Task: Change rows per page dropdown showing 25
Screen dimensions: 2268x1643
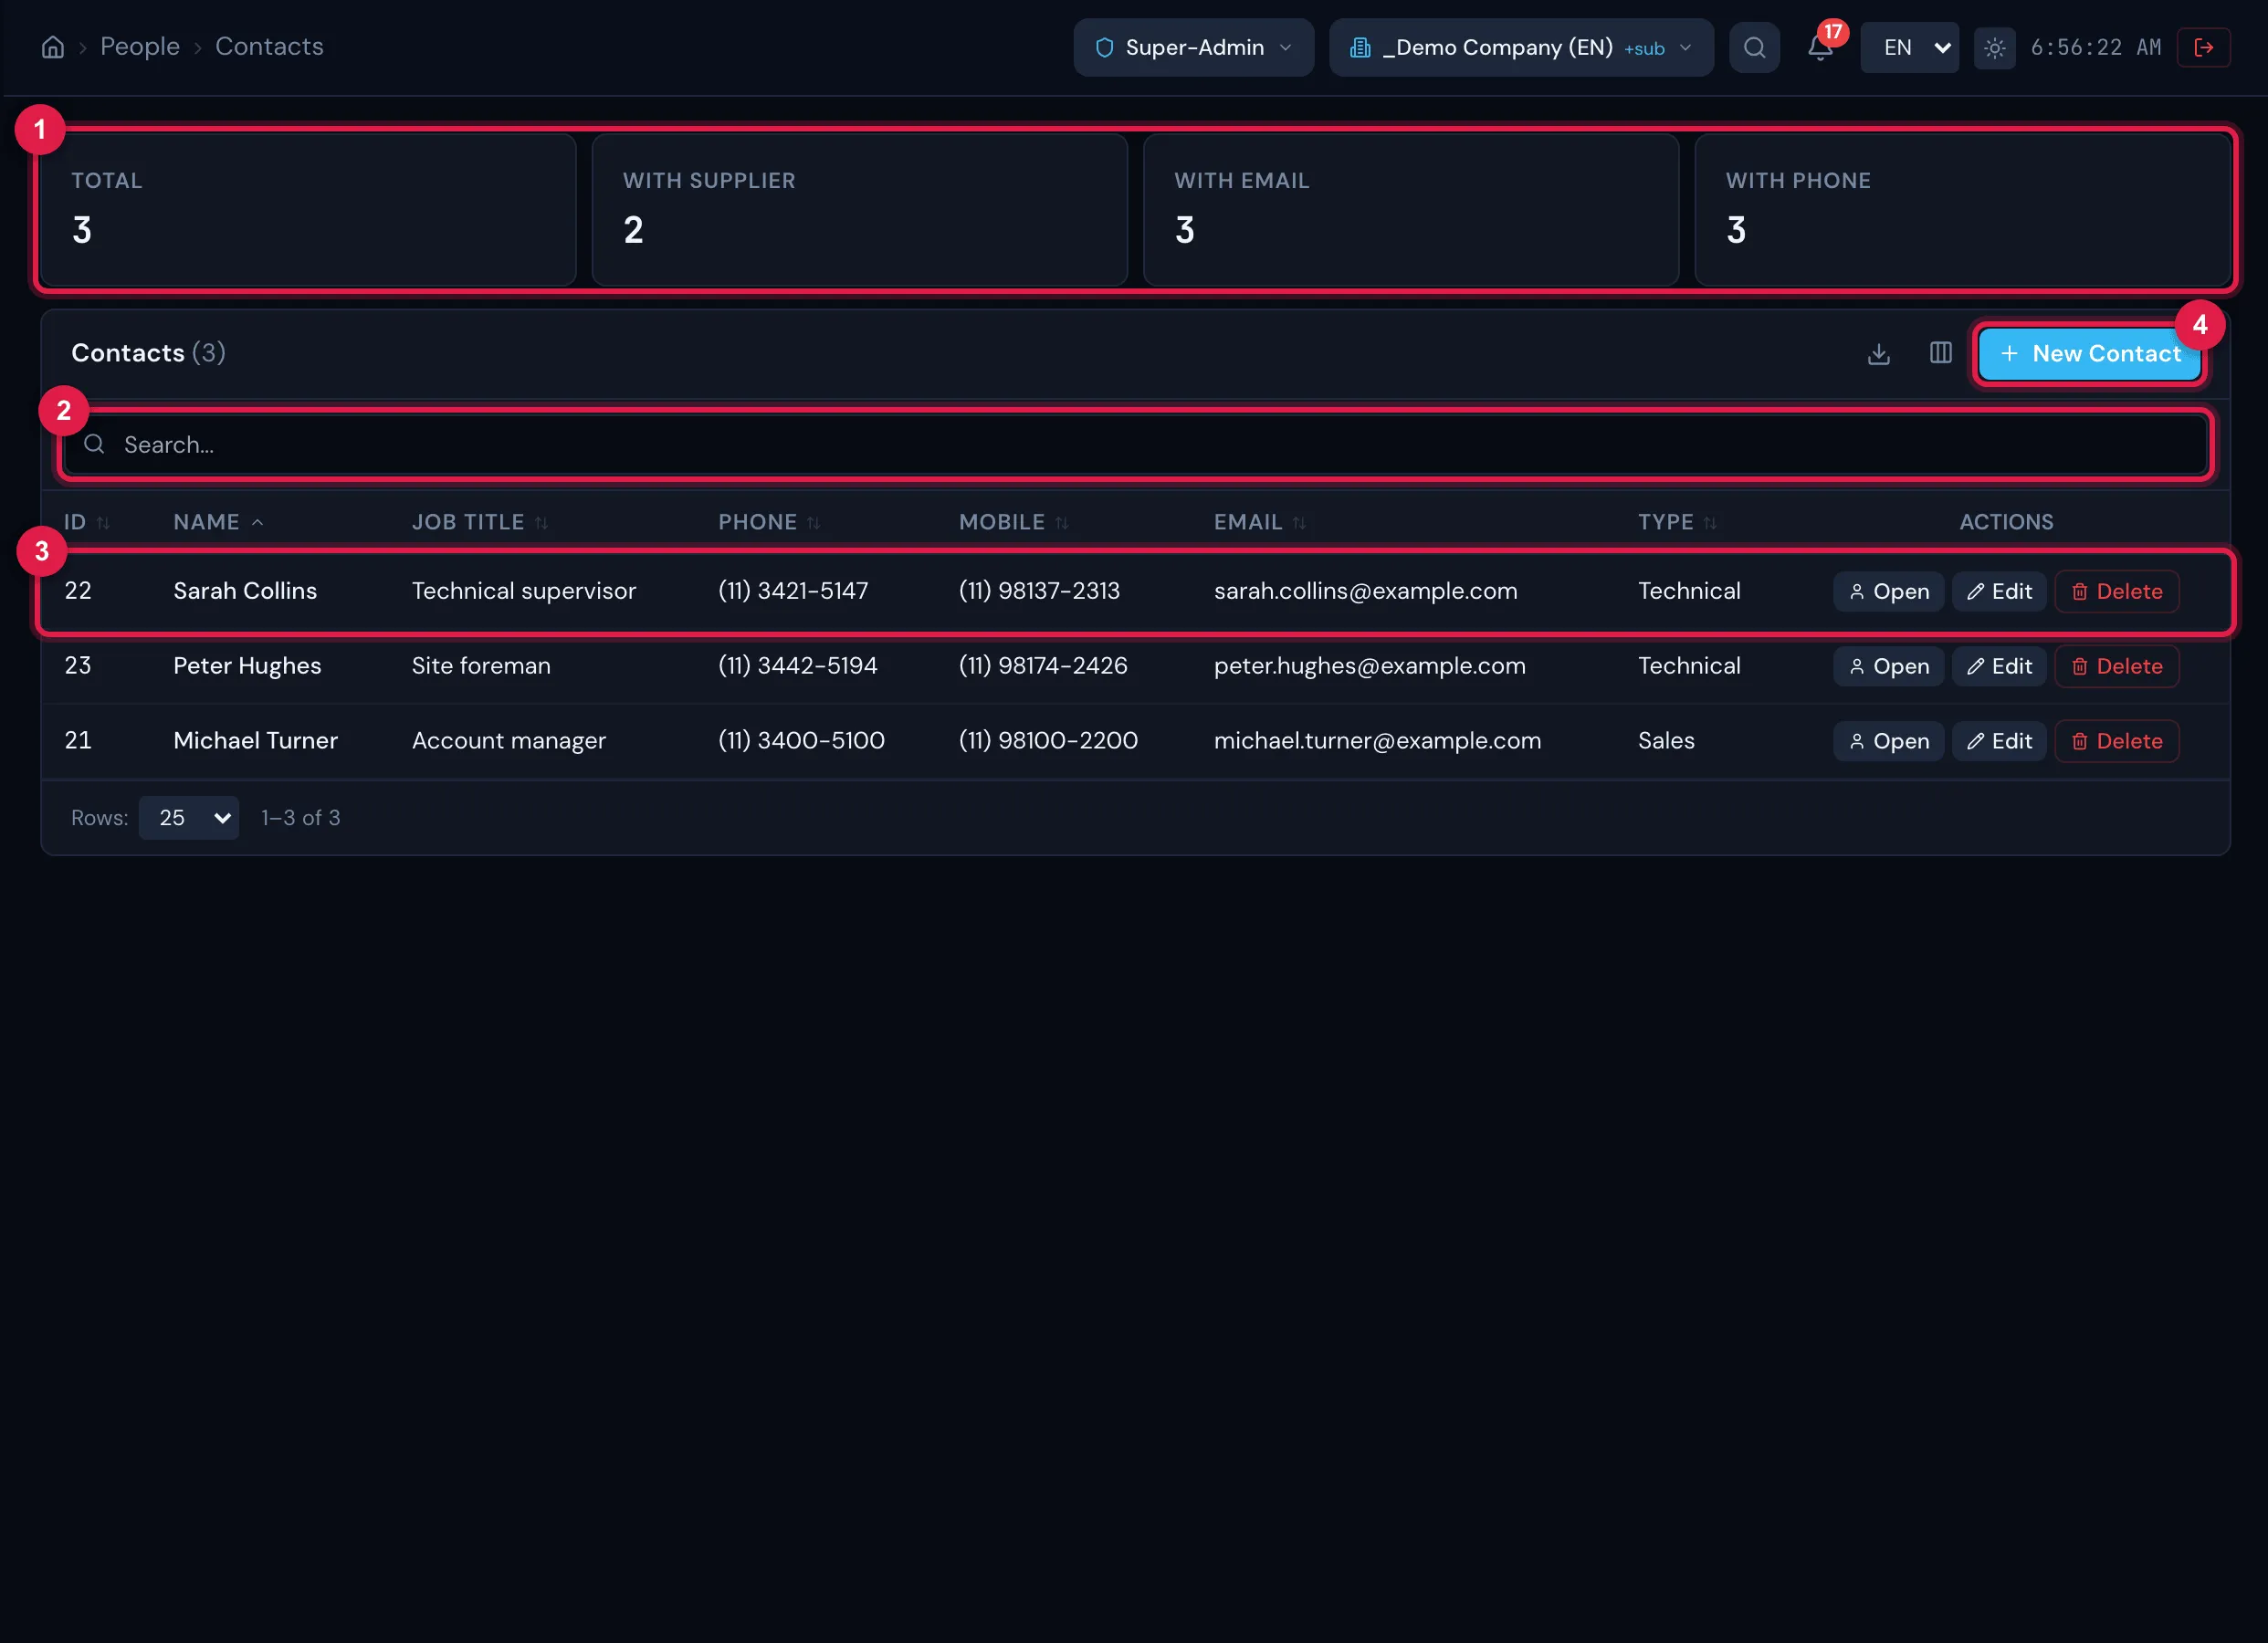Action: point(189,818)
